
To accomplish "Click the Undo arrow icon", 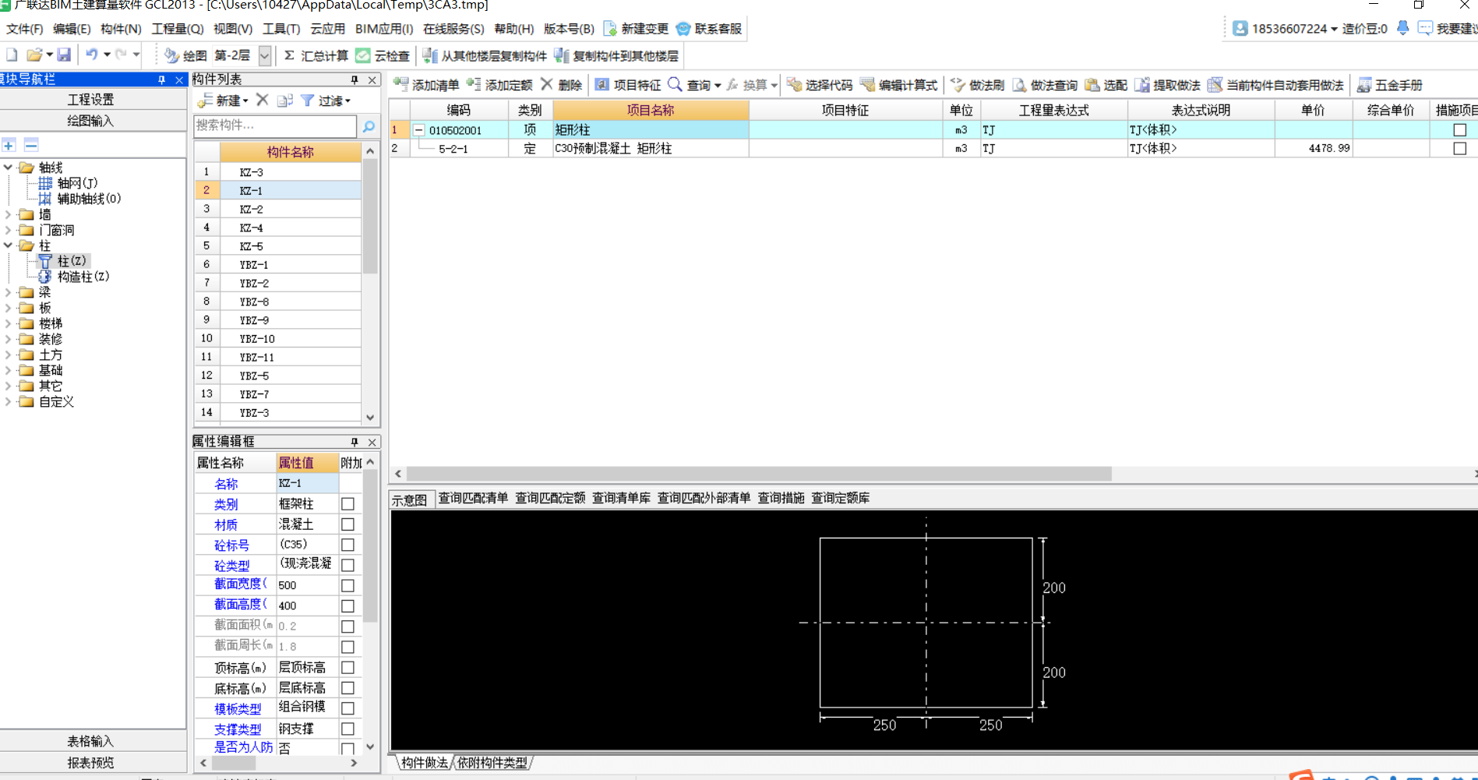I will click(x=92, y=55).
